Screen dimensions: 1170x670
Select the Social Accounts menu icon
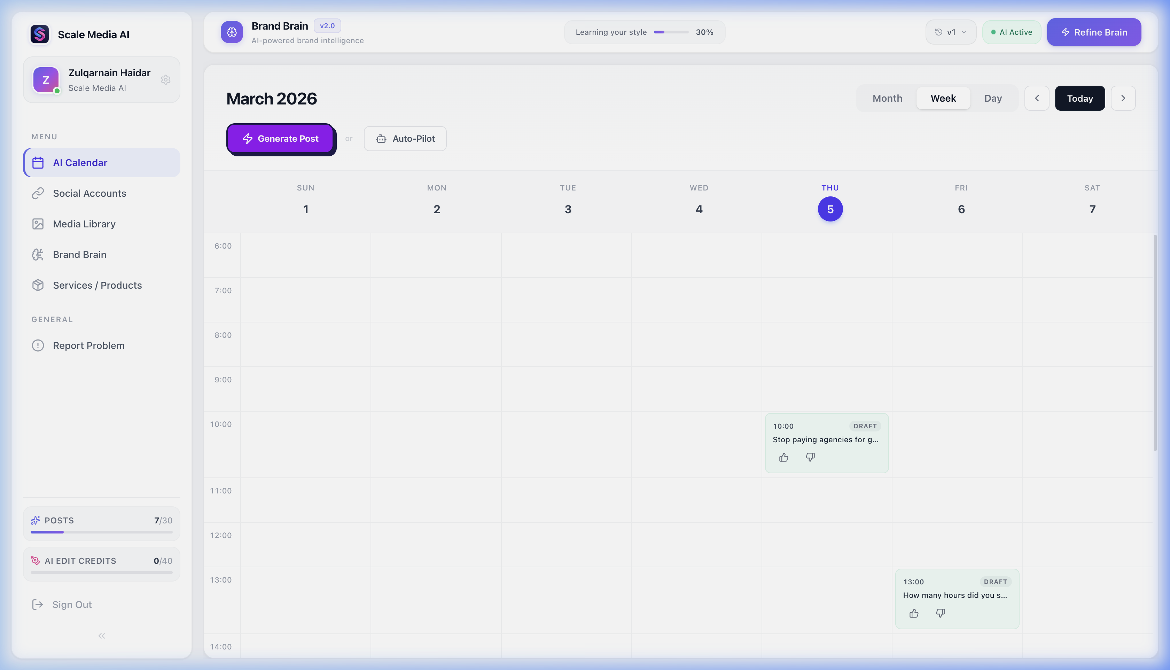tap(38, 193)
